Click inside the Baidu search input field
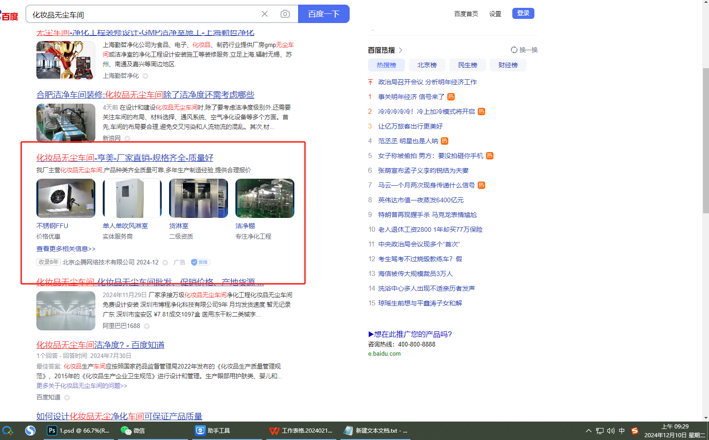The width and height of the screenshot is (709, 440). tap(143, 14)
